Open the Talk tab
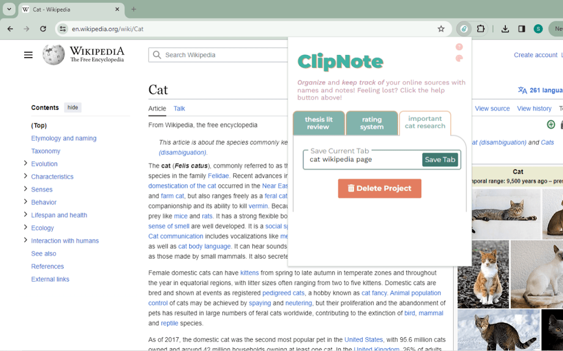 click(x=179, y=109)
